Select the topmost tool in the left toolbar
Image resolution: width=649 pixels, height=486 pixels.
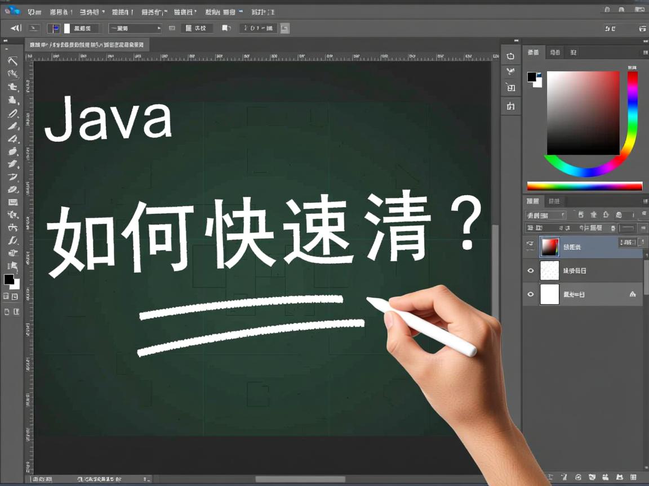click(12, 61)
